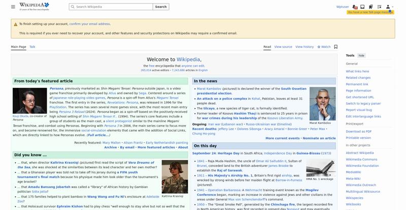Viewport: 406px width, 210px height.
Task: Open the View source tab
Action: coord(283,47)
